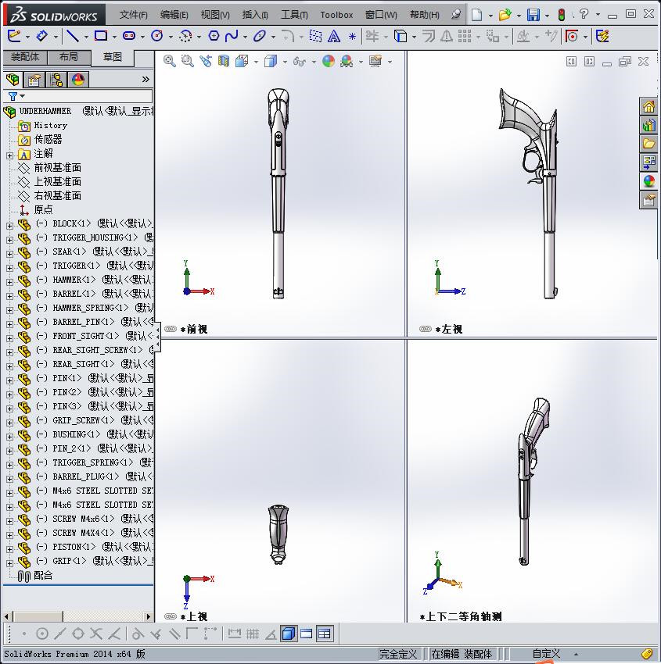This screenshot has height=664, width=661.
Task: Switch to the 布局 tab
Action: point(69,57)
